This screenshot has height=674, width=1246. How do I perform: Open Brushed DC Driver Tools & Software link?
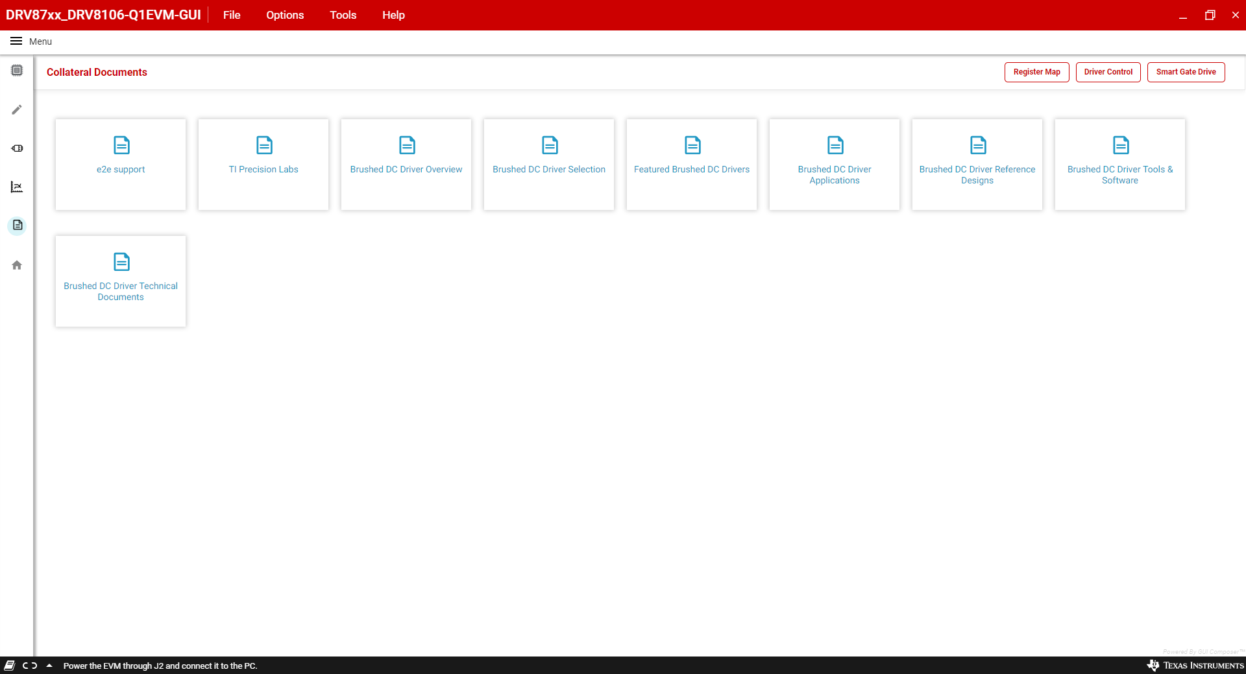(x=1120, y=175)
